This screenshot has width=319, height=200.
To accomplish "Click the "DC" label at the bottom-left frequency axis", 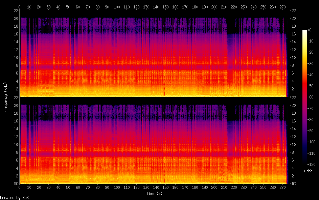I will point(15,183).
